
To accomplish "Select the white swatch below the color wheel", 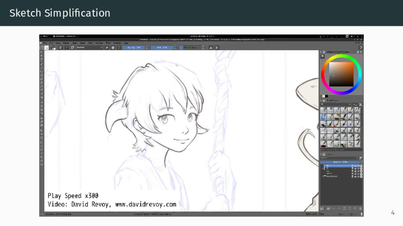I will click(x=324, y=96).
